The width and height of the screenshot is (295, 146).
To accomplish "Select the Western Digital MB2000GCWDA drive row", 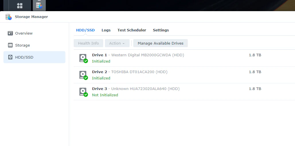I will [184, 58].
